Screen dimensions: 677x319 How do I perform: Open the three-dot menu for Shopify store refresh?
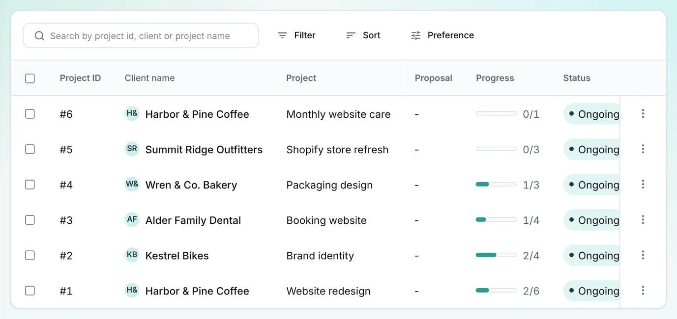(x=643, y=149)
